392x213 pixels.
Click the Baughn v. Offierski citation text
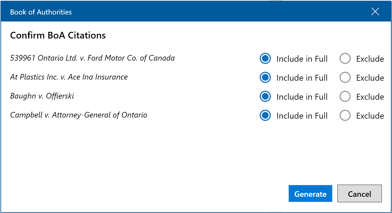pyautogui.click(x=42, y=96)
